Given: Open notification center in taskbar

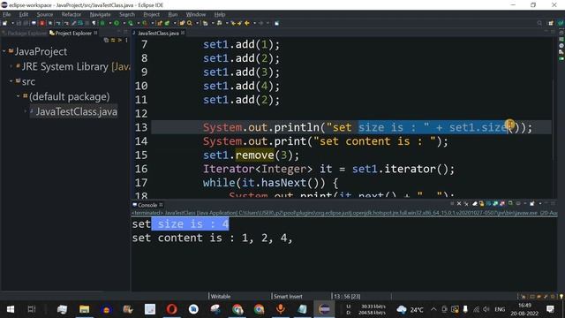Looking at the screenshot, I should (550, 309).
